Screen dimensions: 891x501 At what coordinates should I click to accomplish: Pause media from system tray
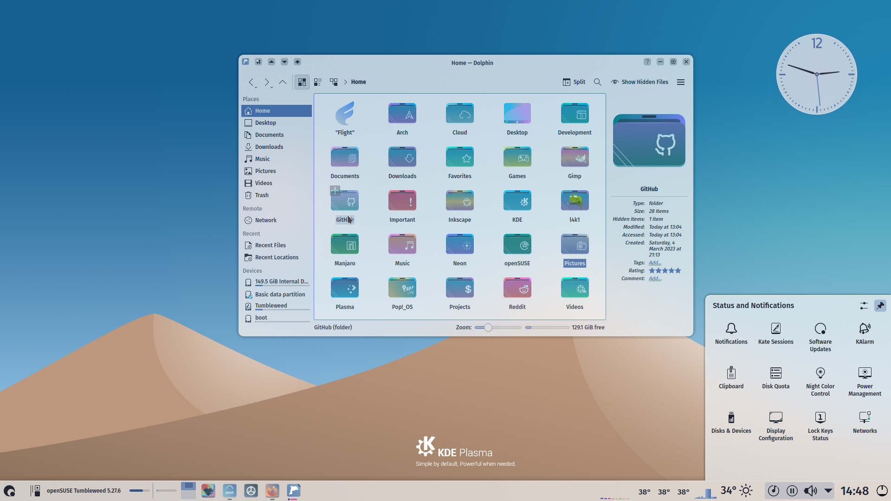pos(792,490)
